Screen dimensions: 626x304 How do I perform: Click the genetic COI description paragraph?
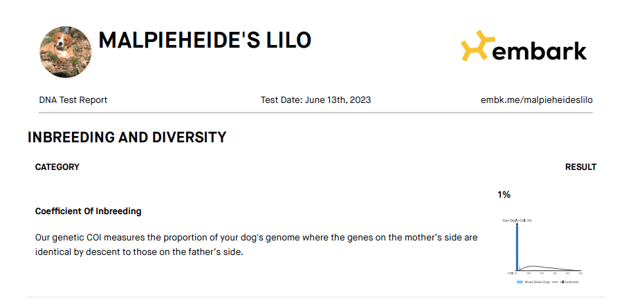coord(256,245)
